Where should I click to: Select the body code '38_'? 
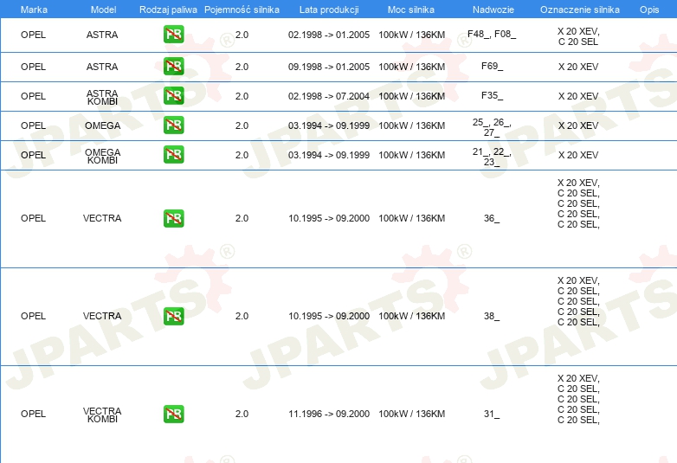492,316
